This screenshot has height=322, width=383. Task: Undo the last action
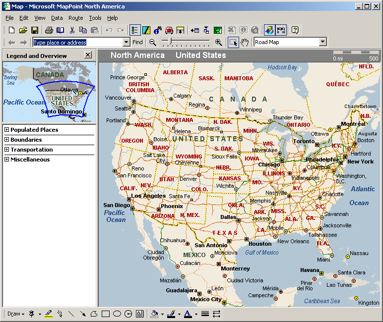(109, 30)
